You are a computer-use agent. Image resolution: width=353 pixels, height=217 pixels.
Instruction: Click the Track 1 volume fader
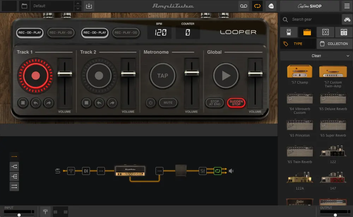tap(65, 74)
